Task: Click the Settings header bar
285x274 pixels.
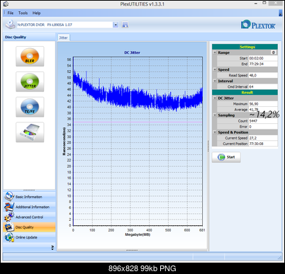Action: click(245, 47)
